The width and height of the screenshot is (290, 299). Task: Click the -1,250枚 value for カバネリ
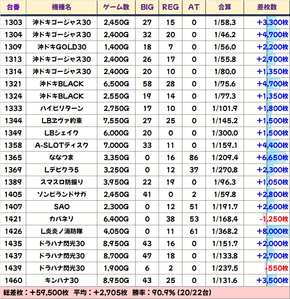pos(274,219)
